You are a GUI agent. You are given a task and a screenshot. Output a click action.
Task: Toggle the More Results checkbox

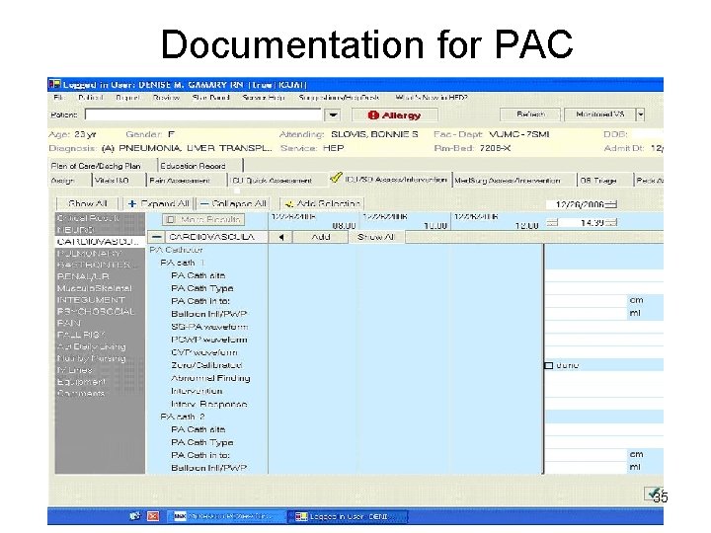coord(170,220)
